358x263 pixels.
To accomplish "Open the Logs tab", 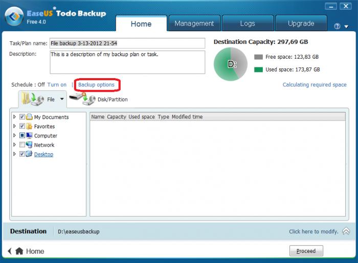I will click(x=248, y=23).
